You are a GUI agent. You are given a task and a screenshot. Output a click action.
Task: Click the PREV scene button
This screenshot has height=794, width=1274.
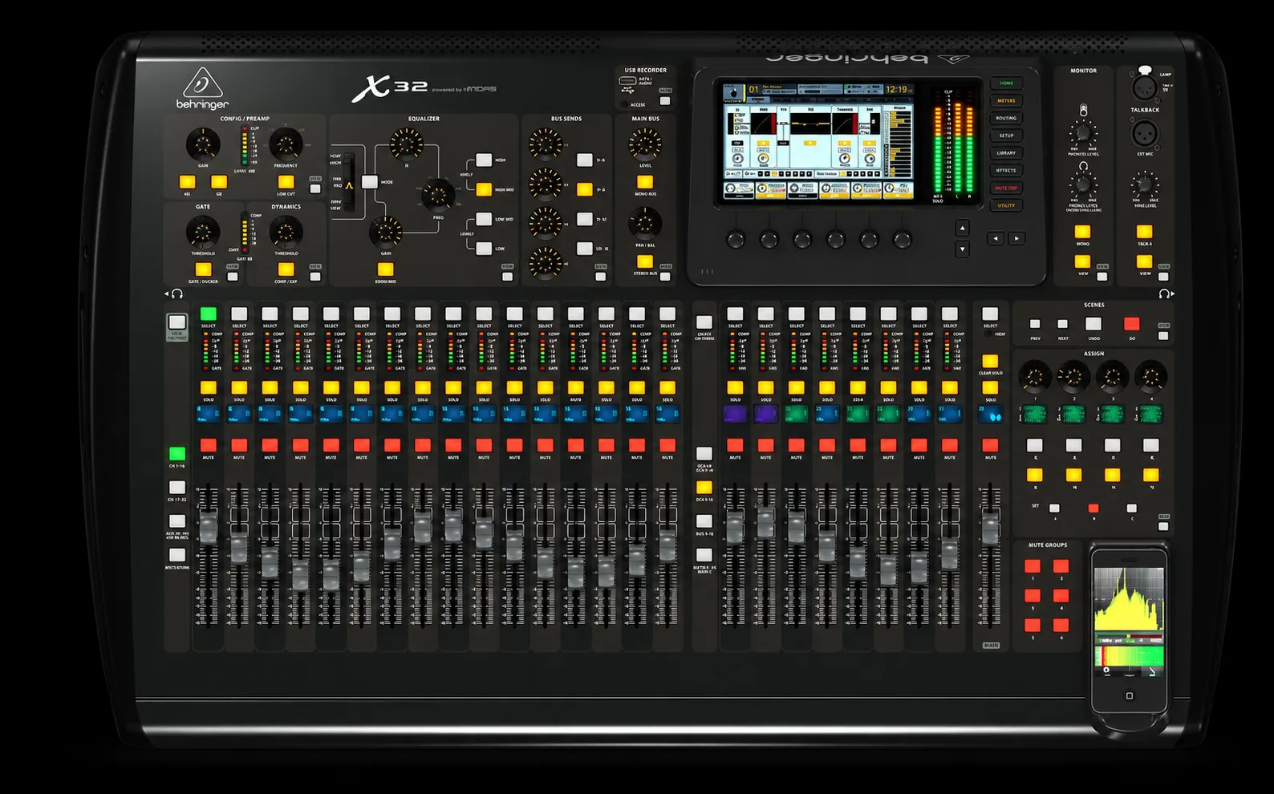coord(1035,325)
